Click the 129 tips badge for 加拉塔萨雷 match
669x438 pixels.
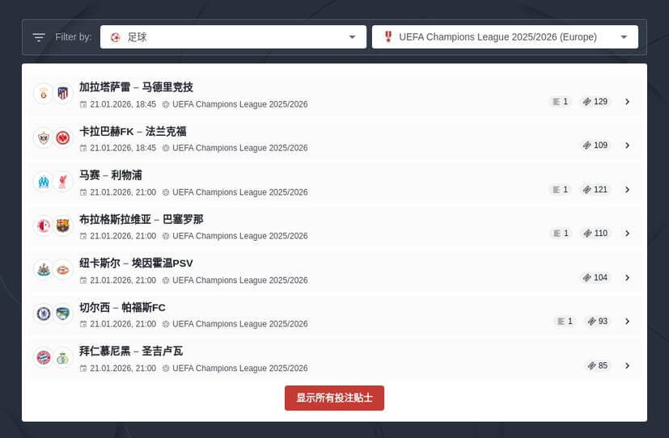pos(595,102)
